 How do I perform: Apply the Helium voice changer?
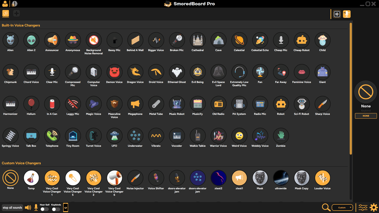(31, 104)
